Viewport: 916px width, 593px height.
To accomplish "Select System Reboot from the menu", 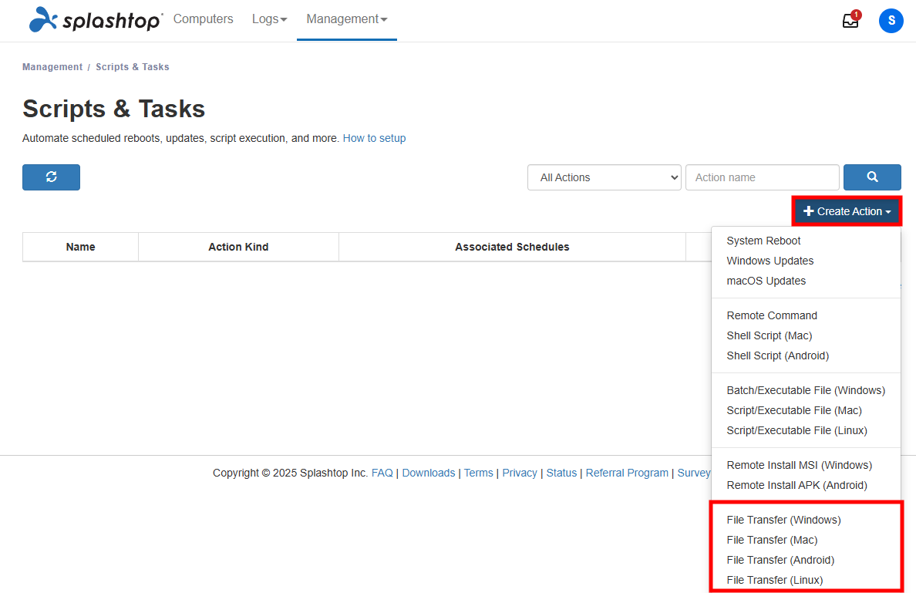I will [x=763, y=241].
